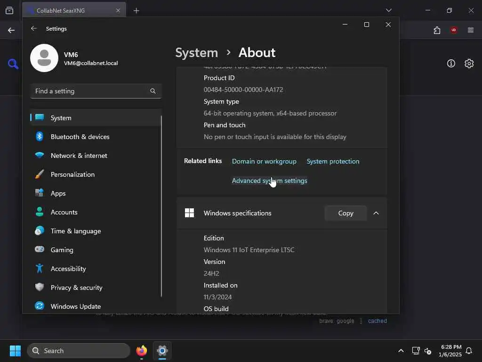Click browser back arrow button
482x362 pixels.
[x=11, y=30]
